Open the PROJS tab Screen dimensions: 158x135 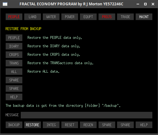107,17
